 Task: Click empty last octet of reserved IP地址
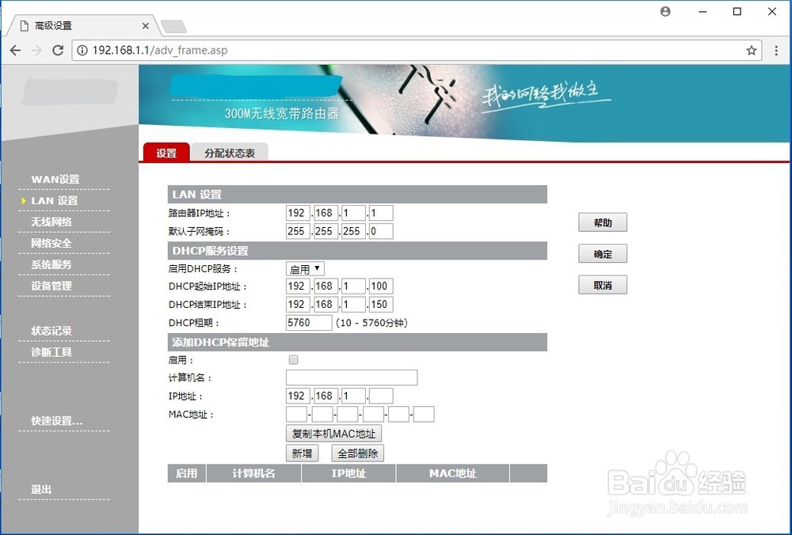381,396
